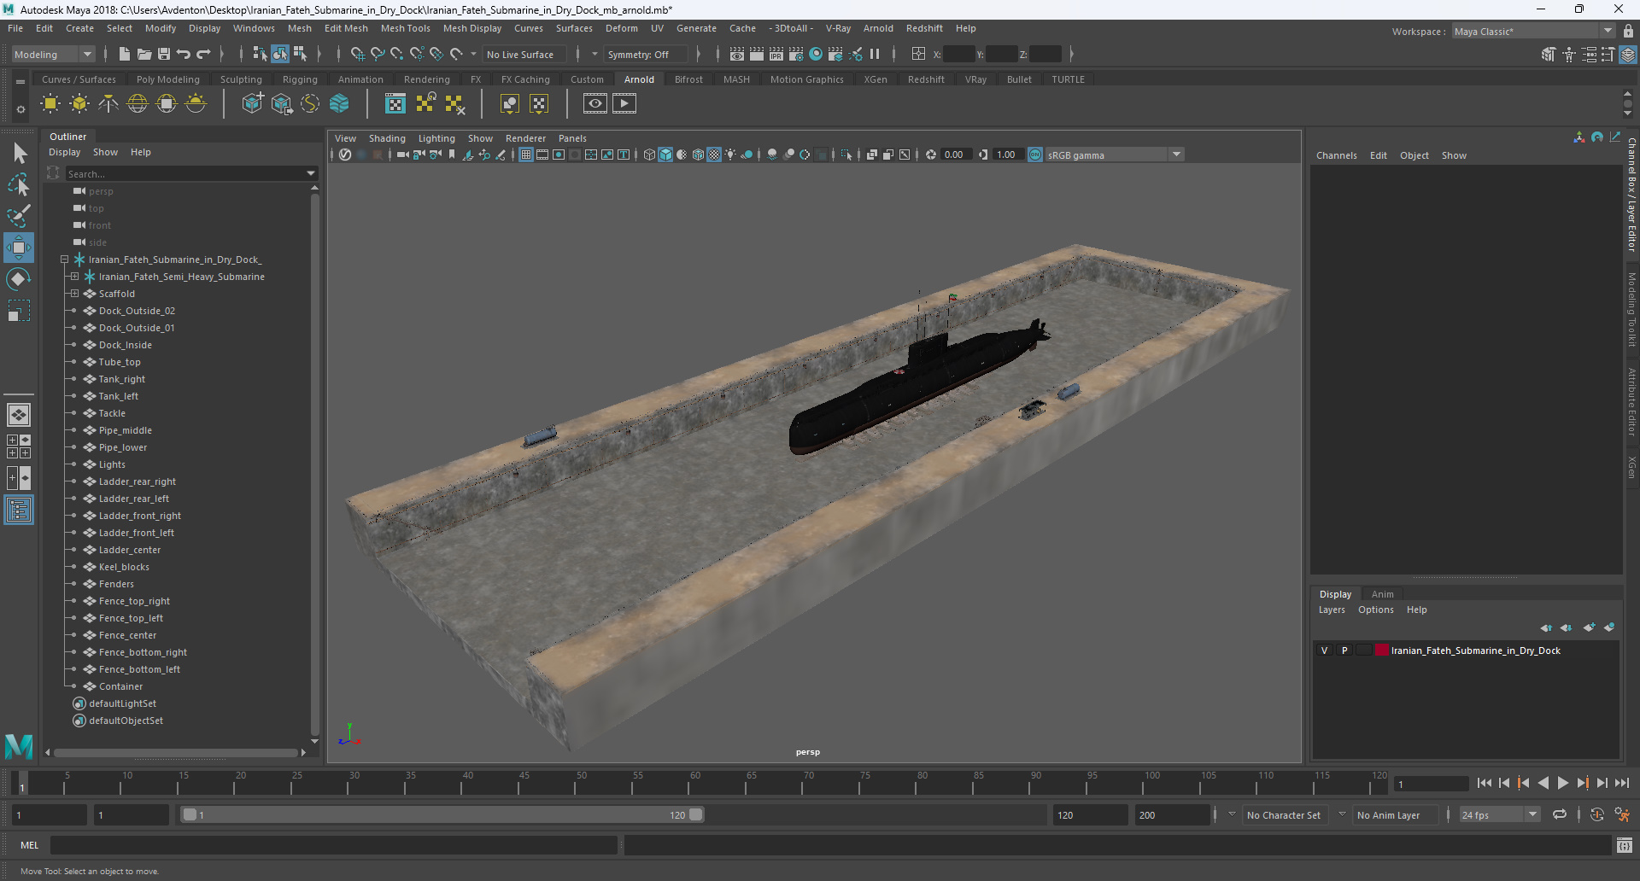Create Arnold area light from shelf

(x=50, y=104)
